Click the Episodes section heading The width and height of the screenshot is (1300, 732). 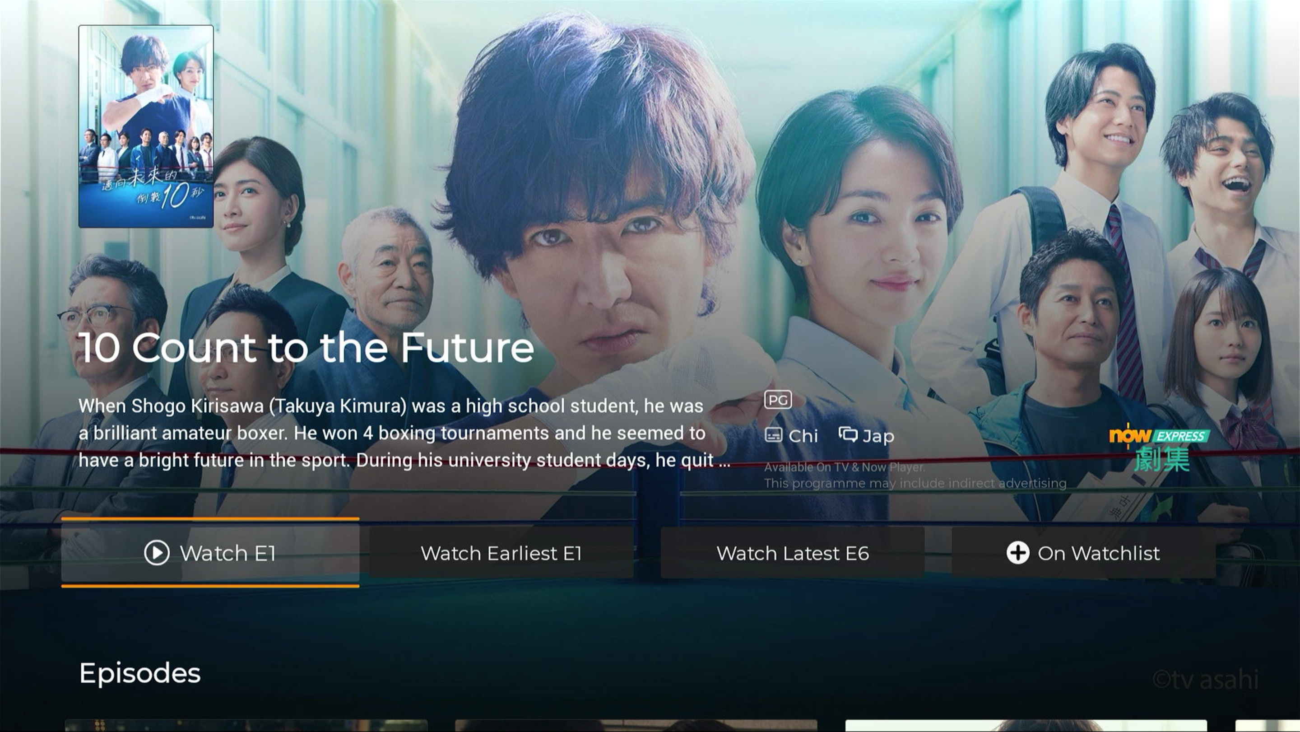[140, 673]
